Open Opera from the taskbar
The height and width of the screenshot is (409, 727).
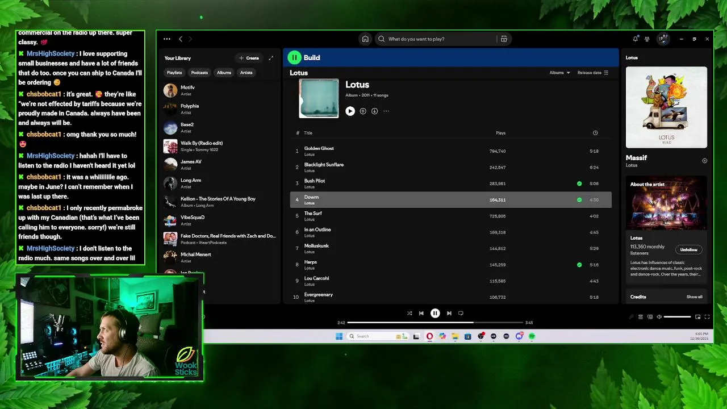[x=429, y=336]
